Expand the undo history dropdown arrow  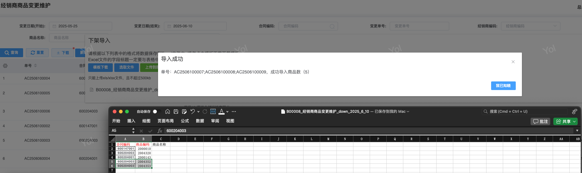click(198, 112)
